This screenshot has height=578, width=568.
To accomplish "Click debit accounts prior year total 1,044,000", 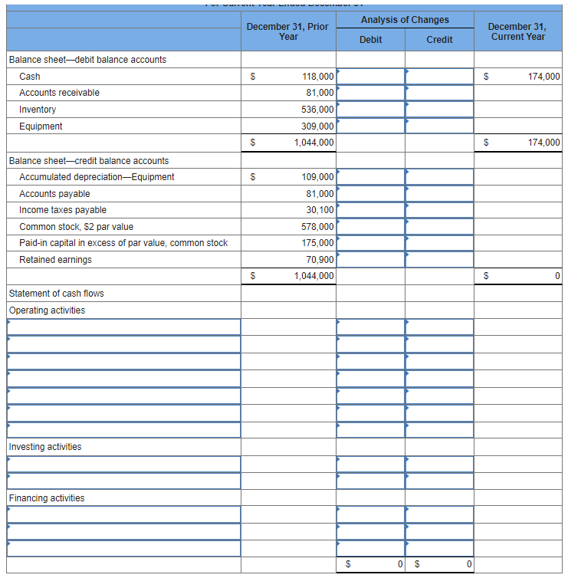I will (314, 143).
